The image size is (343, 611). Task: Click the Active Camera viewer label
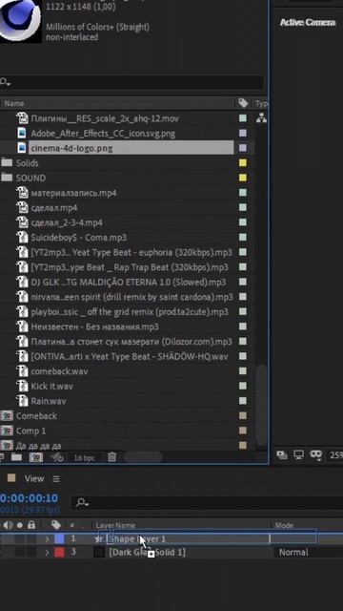pyautogui.click(x=308, y=23)
